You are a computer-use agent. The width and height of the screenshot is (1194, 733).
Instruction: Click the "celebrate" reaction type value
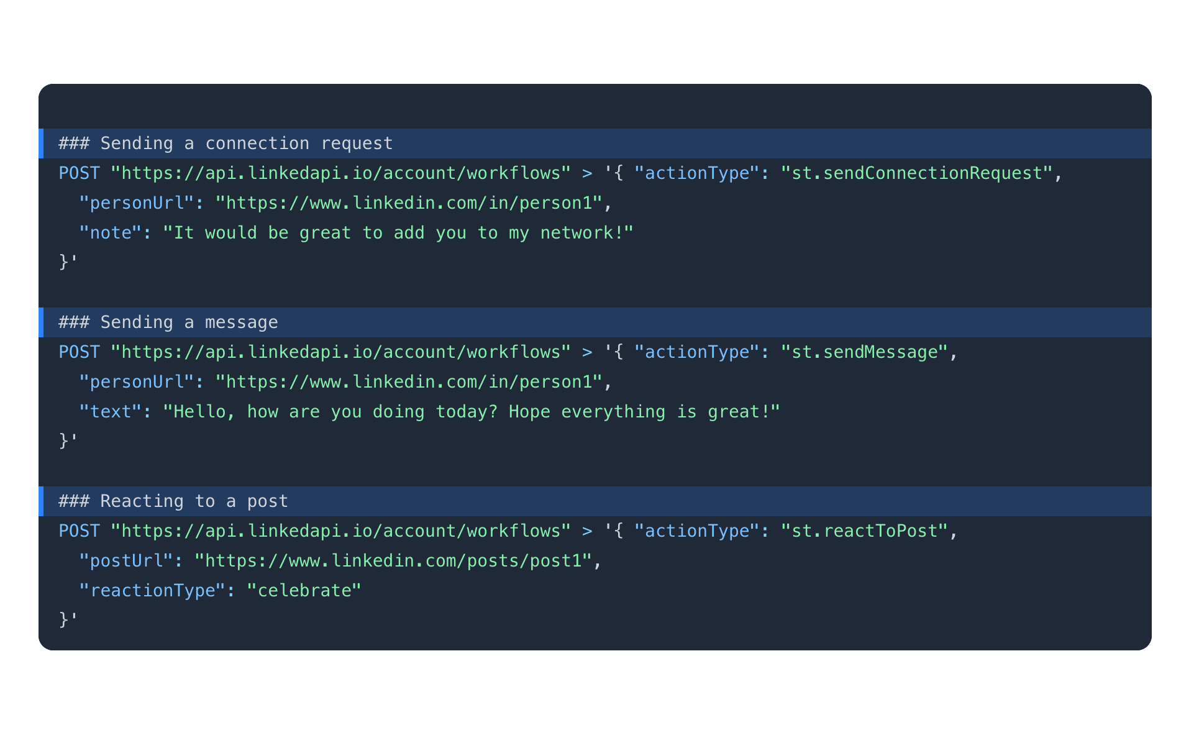tap(304, 591)
